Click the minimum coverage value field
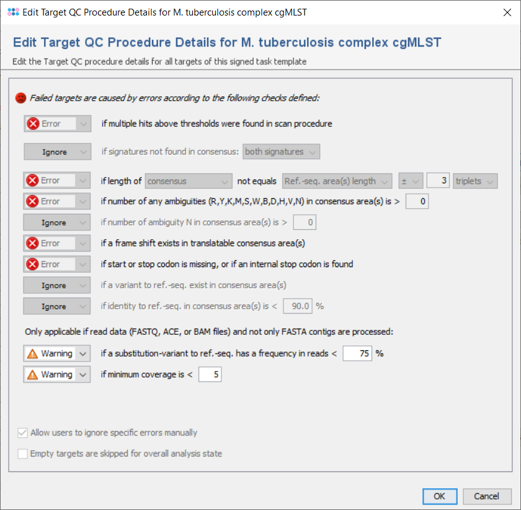521x510 pixels. (x=210, y=375)
